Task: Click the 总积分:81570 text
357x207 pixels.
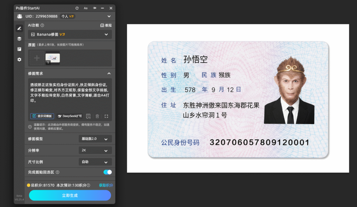Action: click(x=43, y=185)
